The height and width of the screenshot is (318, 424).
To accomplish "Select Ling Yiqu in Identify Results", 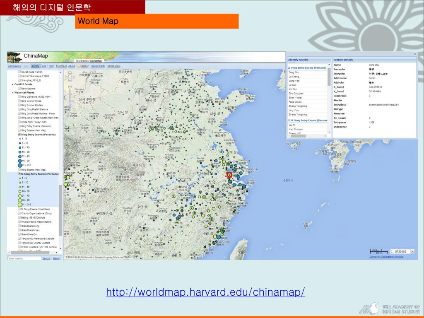I will pyautogui.click(x=308, y=110).
